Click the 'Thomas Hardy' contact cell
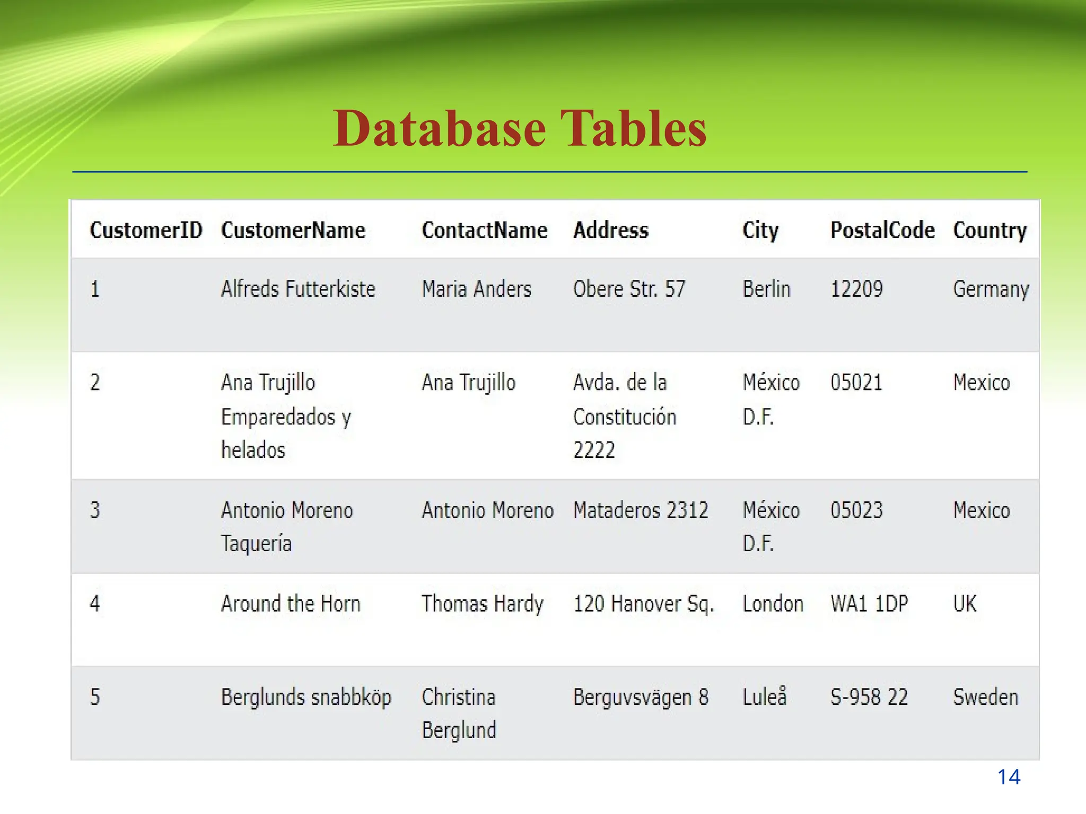The image size is (1086, 814). pos(482,604)
